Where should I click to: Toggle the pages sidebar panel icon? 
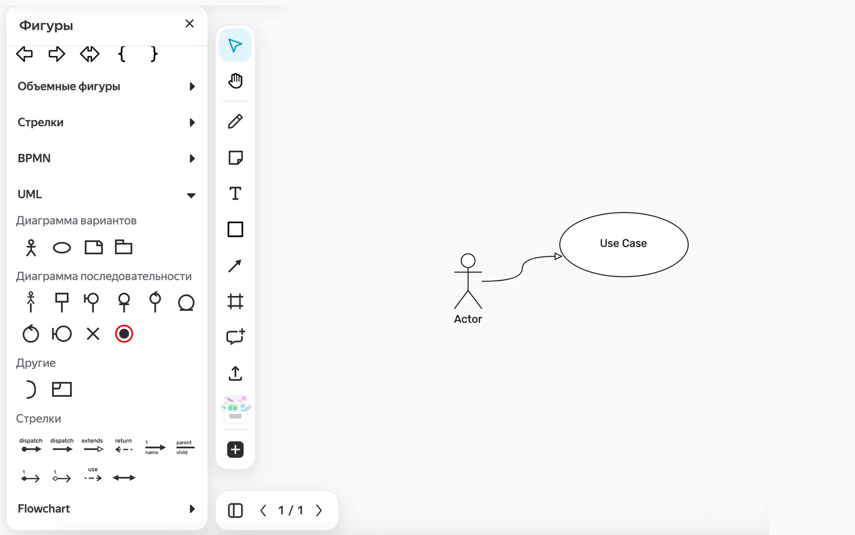pos(235,510)
